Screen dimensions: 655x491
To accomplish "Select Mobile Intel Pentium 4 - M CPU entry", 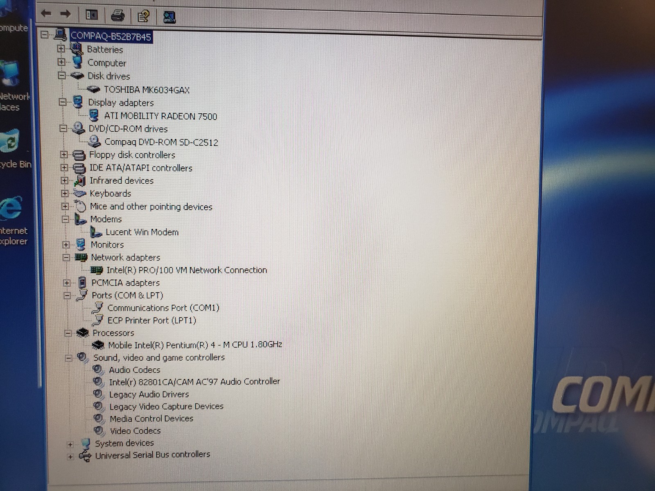I will (195, 345).
